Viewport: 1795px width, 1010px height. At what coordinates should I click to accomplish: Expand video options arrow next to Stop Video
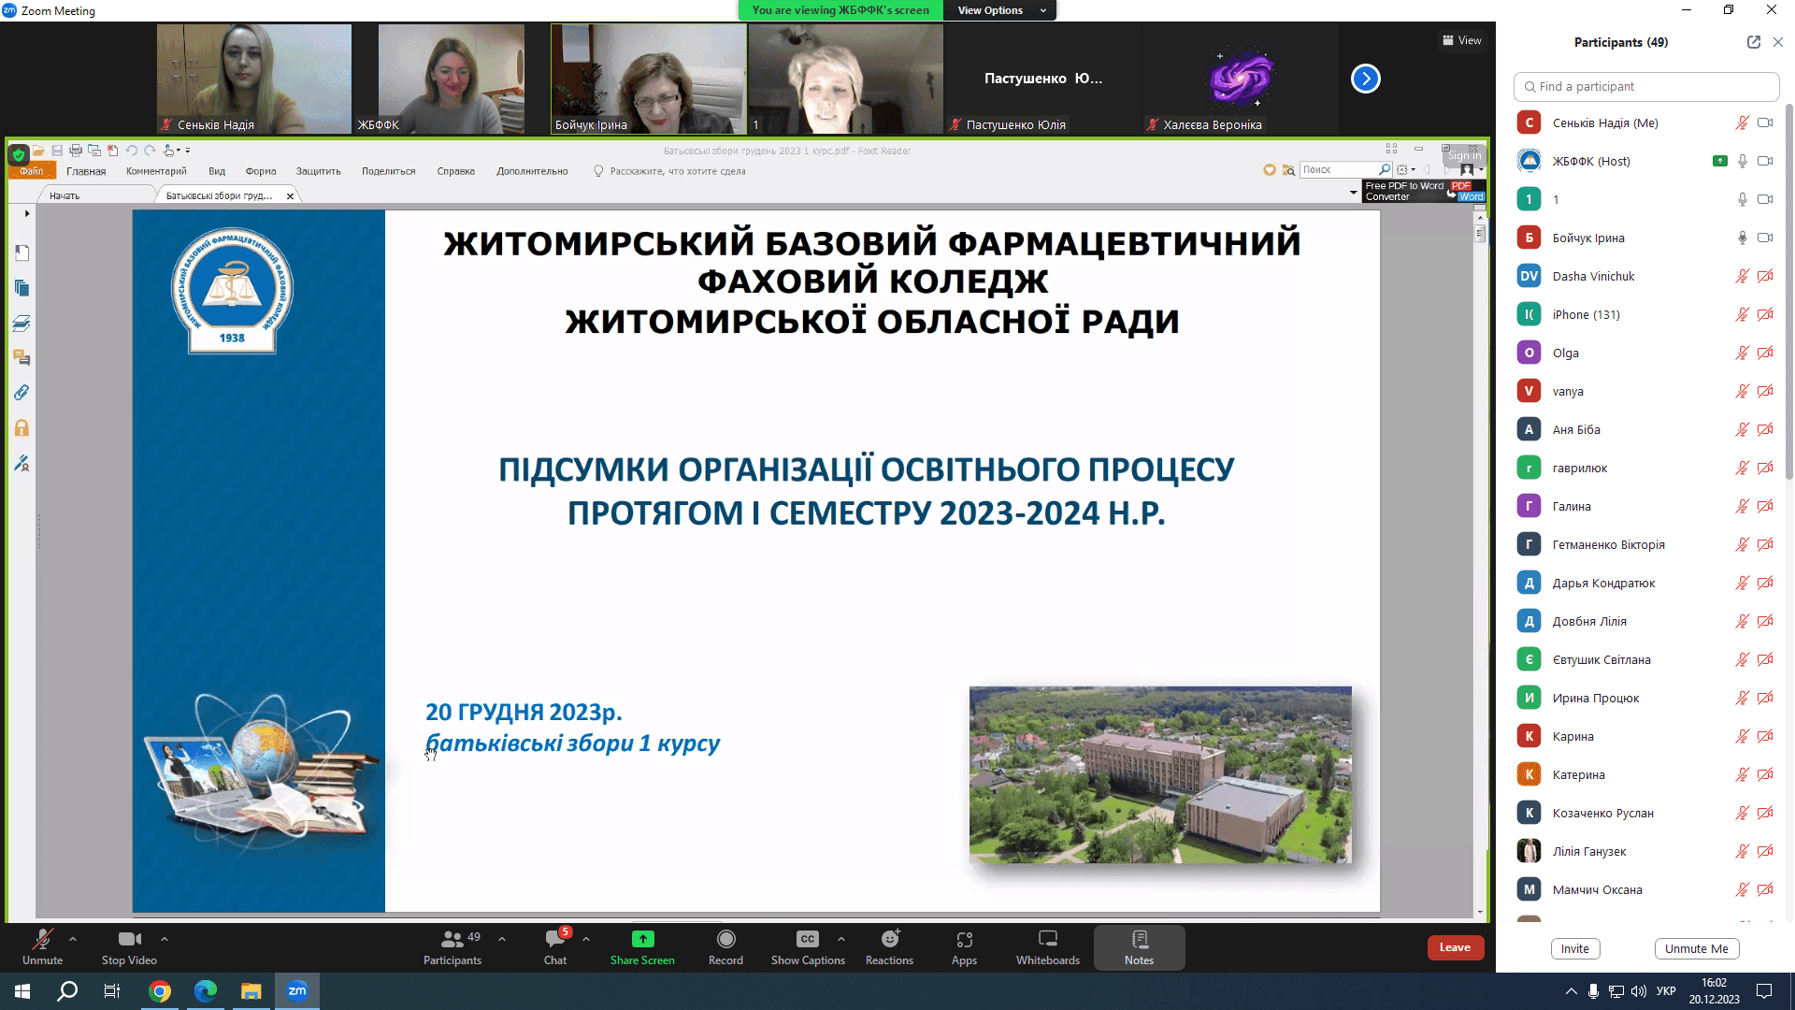[x=165, y=939]
